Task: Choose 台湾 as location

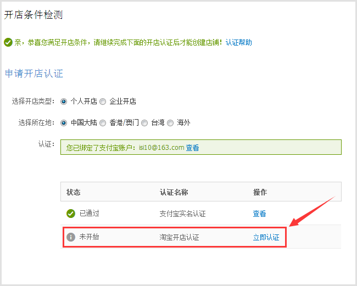Action: (x=144, y=123)
